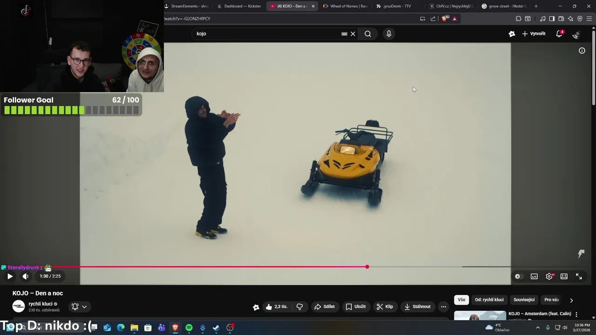This screenshot has height=335, width=596.
Task: Open the rychlí kluci channel avatar
Action: [18, 306]
